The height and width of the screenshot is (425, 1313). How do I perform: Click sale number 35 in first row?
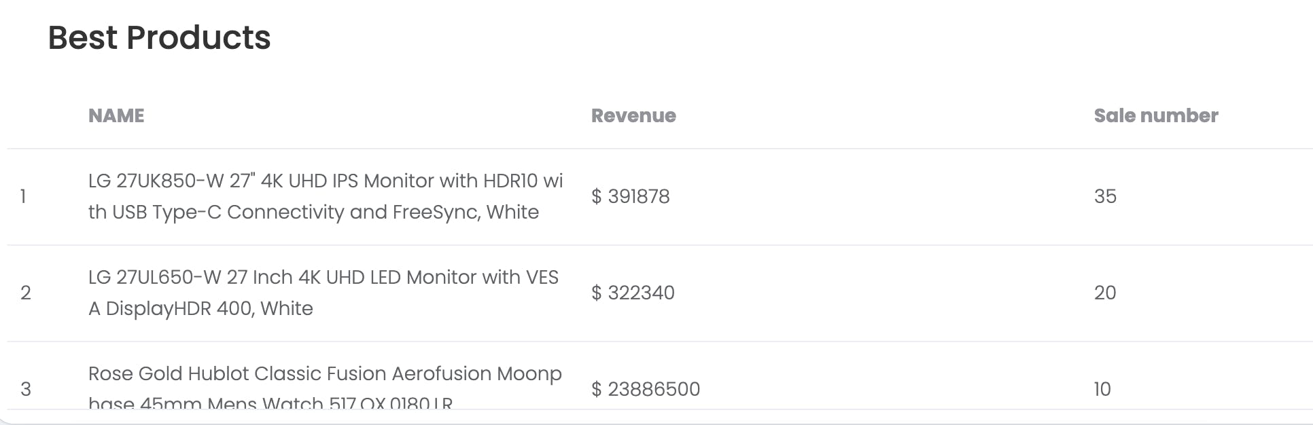(x=1105, y=196)
